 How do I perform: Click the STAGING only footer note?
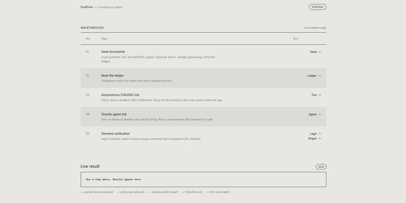(x=192, y=192)
